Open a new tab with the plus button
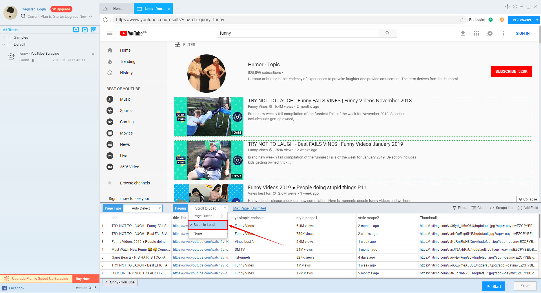Screen dimensions: 541x293 177,9
